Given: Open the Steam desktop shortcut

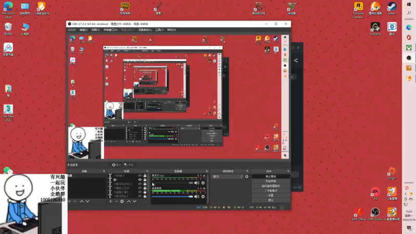Looking at the screenshot, I should 392,8.
